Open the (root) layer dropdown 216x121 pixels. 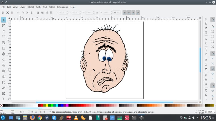pyautogui.click(x=45, y=112)
